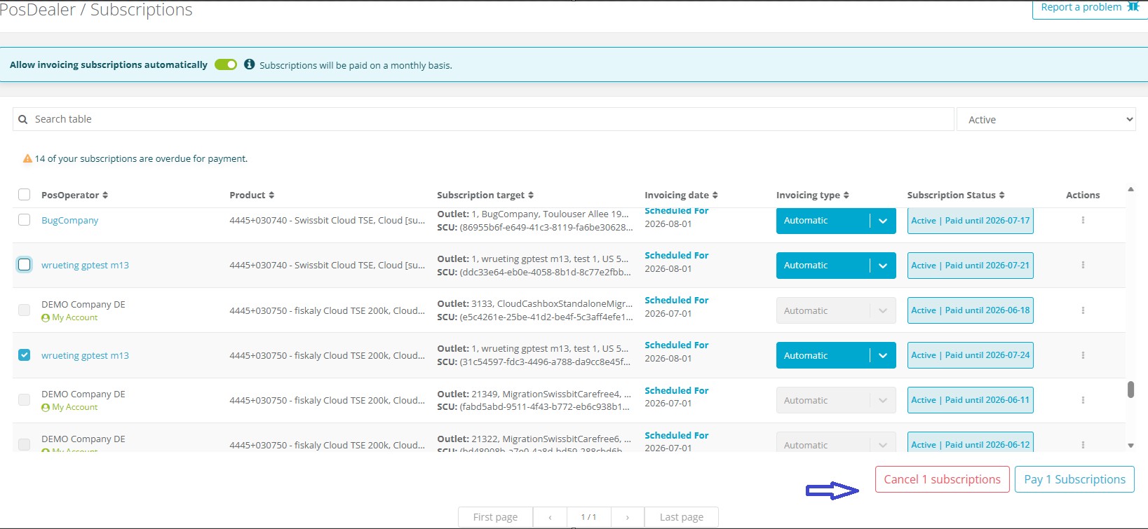Viewport: 1148px width, 529px height.
Task: Click the vertical scrollbar thumb of the table
Action: tap(1130, 389)
